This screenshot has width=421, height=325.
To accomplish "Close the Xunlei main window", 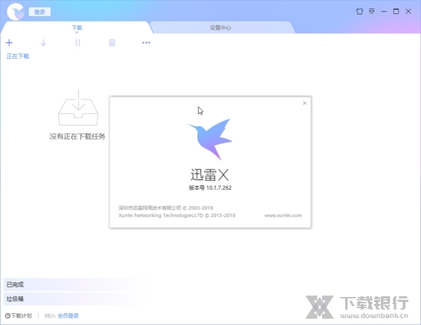I will (408, 11).
